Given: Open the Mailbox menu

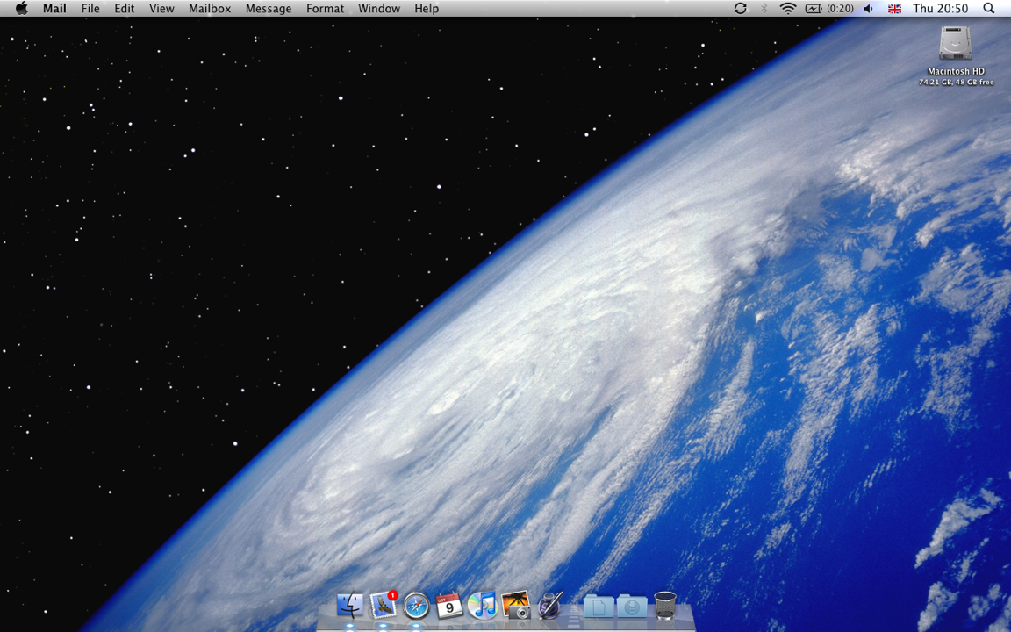Looking at the screenshot, I should pos(210,9).
